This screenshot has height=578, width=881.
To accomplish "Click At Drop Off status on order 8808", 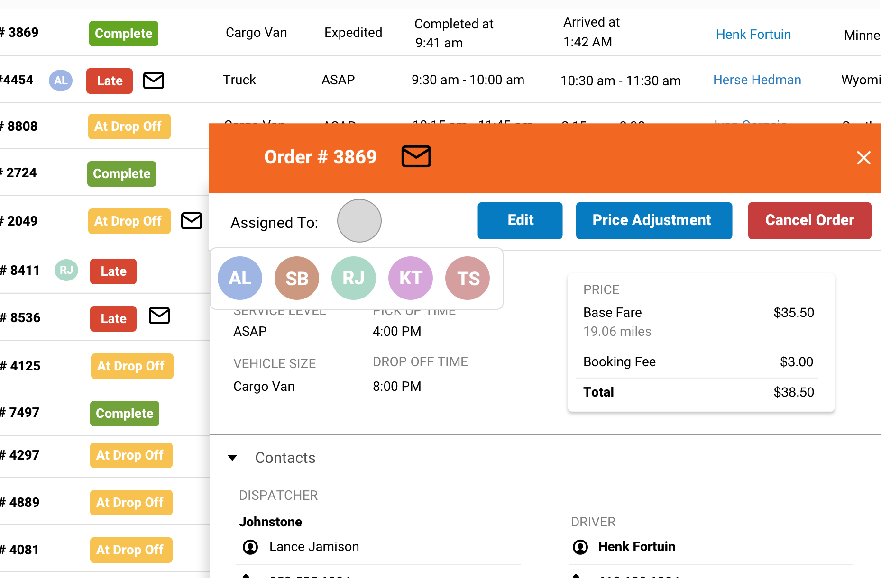I will point(129,126).
